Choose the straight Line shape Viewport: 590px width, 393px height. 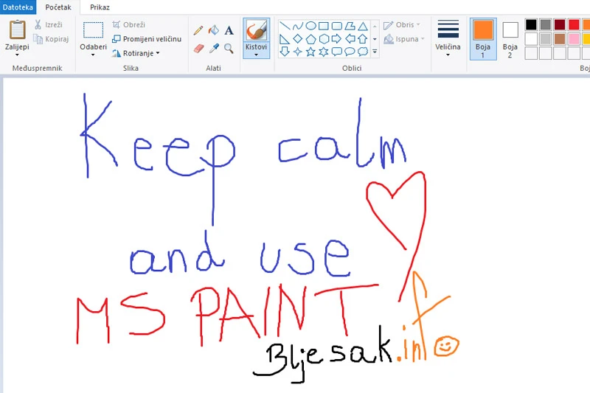coord(285,26)
